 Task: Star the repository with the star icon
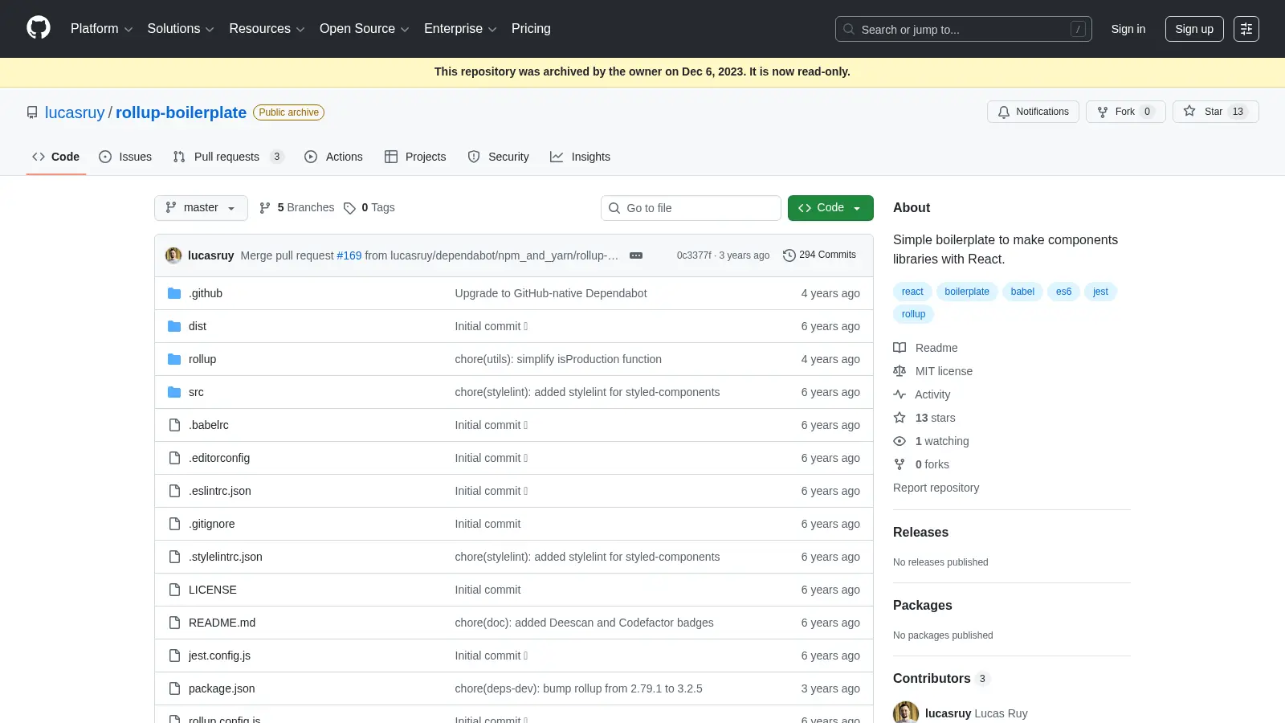tap(1189, 112)
